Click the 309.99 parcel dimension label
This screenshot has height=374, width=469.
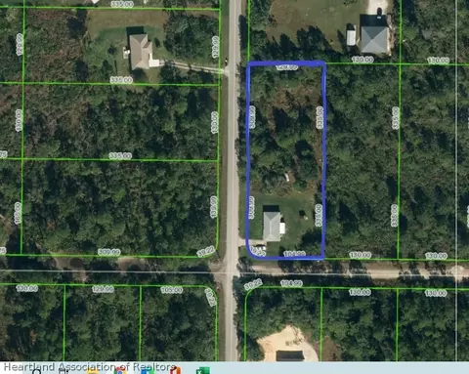[109, 252]
